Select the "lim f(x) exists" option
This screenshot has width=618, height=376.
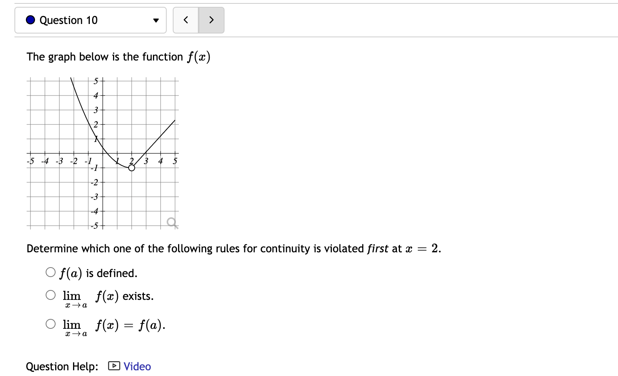(50, 295)
